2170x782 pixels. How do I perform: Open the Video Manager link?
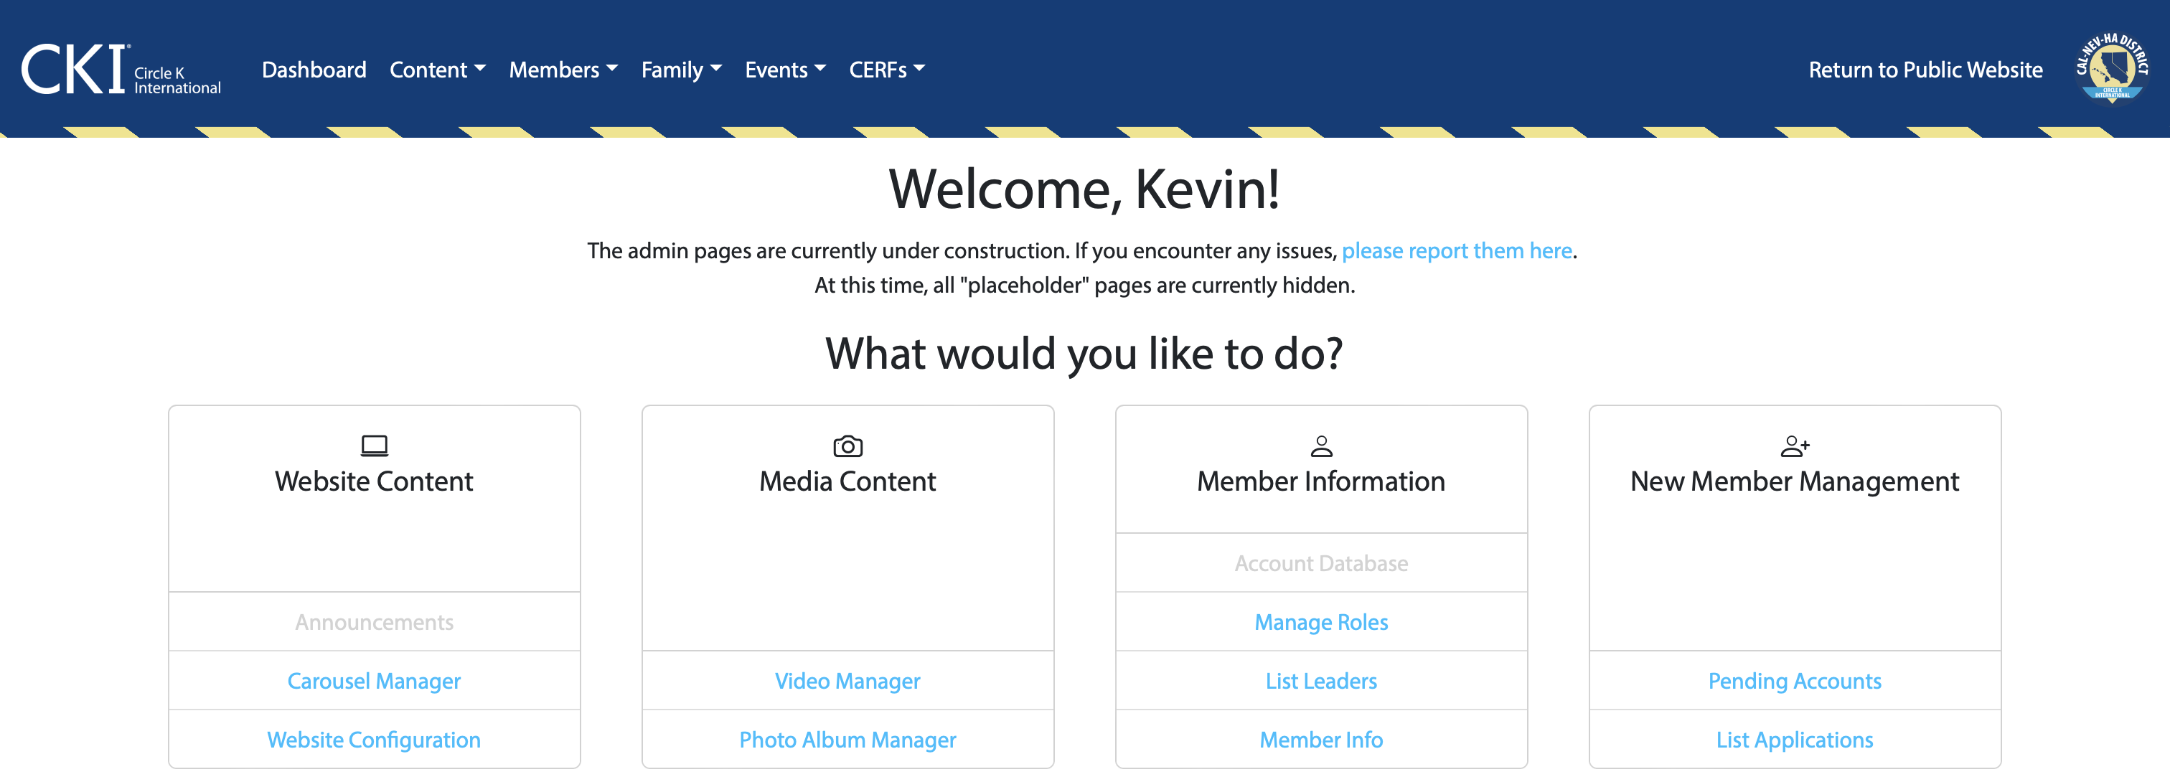coord(847,681)
